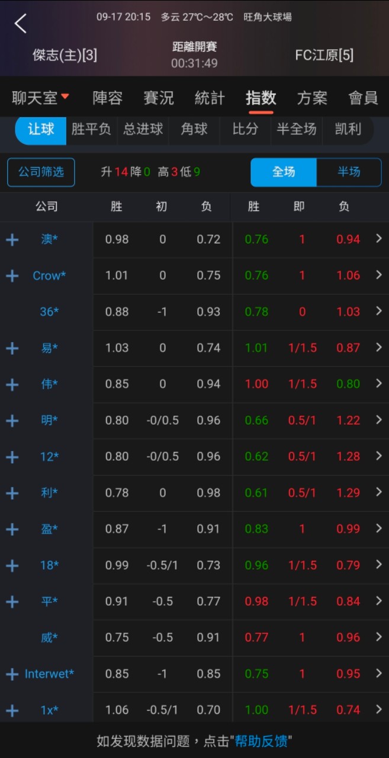Expand the 威* row right chevron
Screen dimensions: 389x758
[379, 637]
